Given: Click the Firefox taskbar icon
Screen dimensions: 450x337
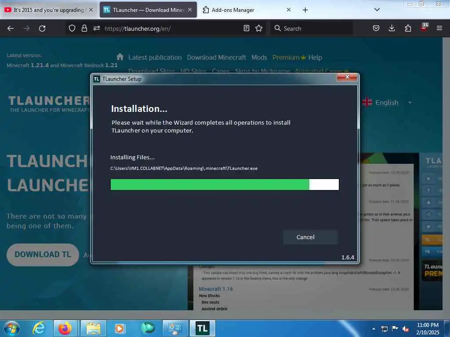Looking at the screenshot, I should 65,328.
